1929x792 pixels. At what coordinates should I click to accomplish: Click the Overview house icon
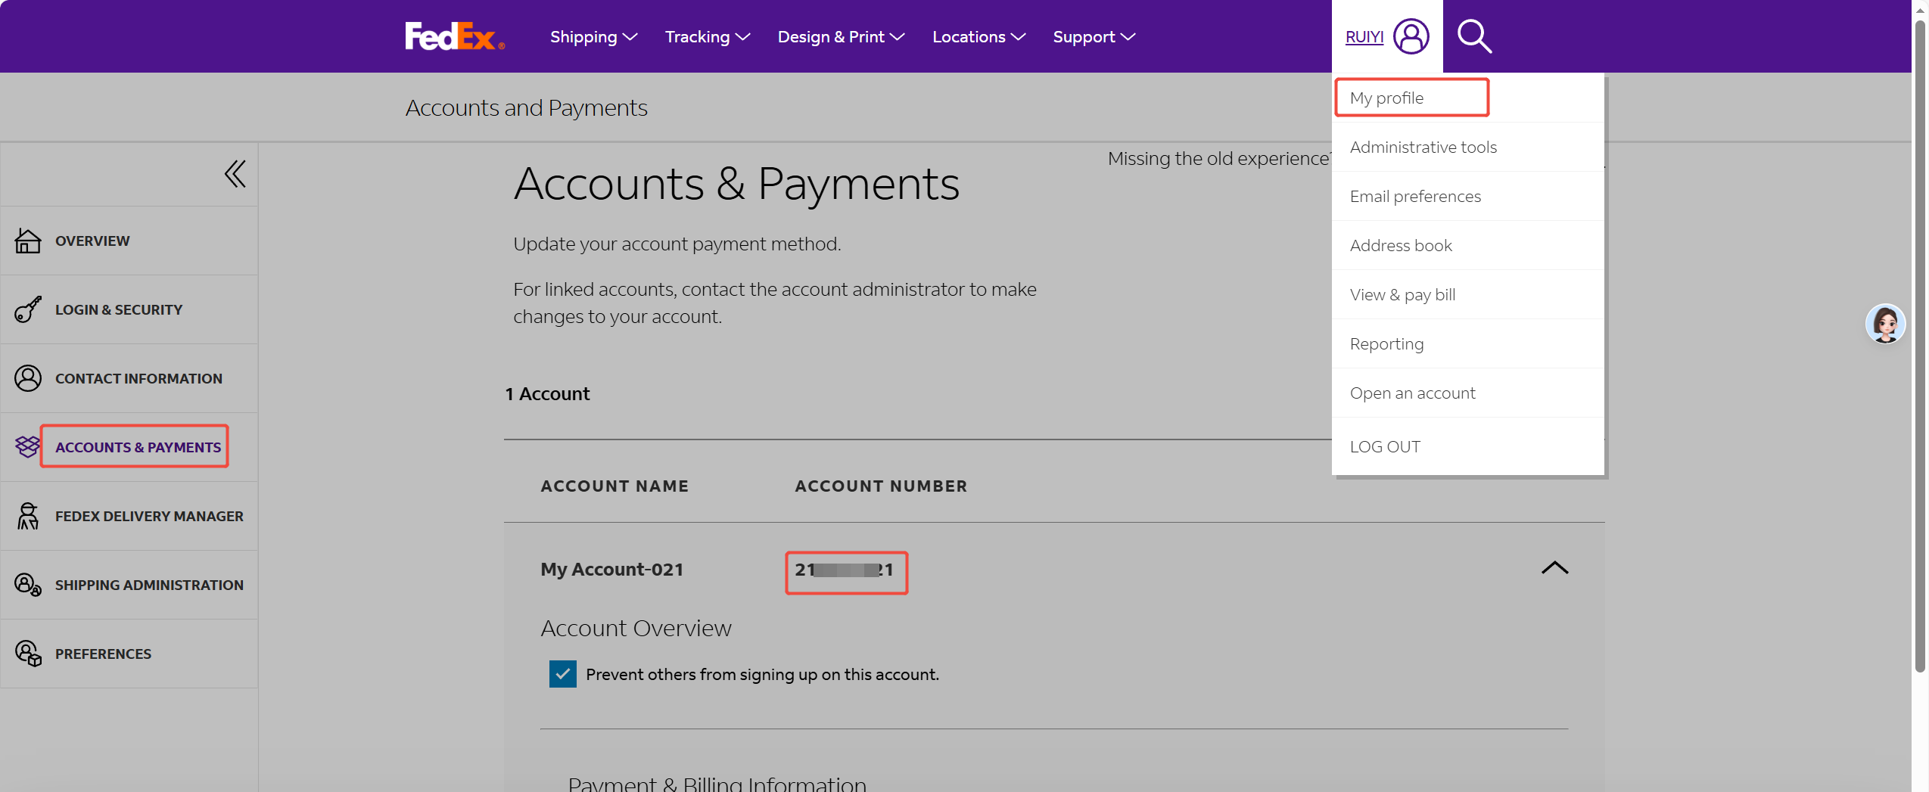click(28, 241)
